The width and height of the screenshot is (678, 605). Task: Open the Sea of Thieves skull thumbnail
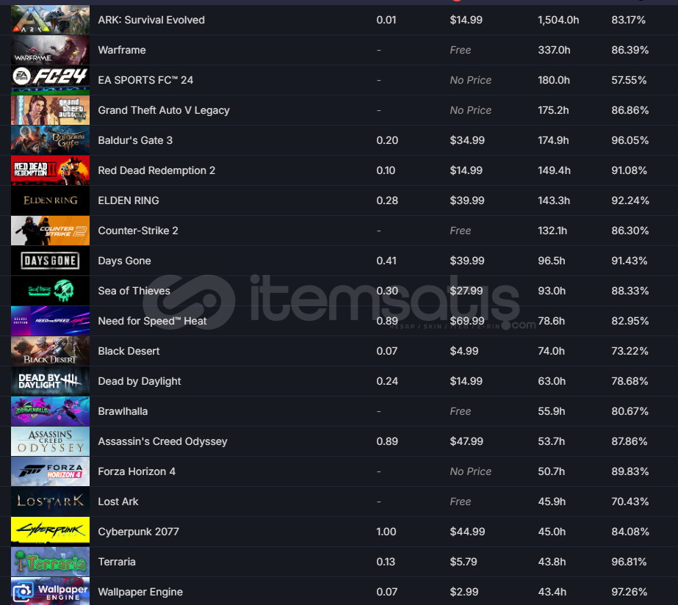pyautogui.click(x=50, y=291)
